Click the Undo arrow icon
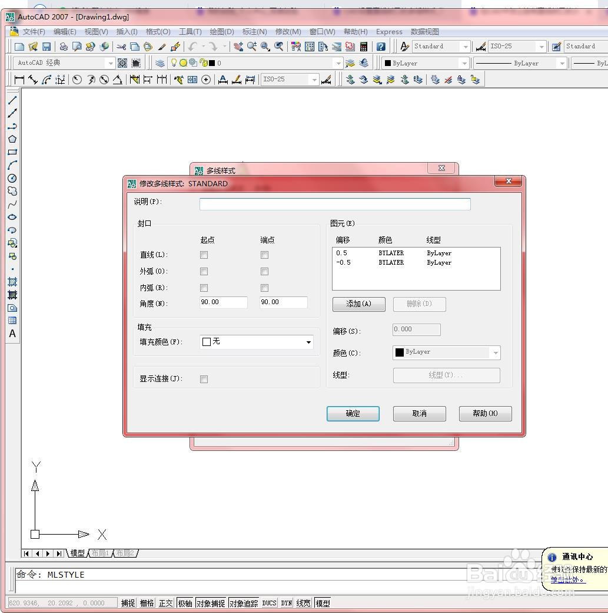Viewport: 608px width, 613px height. [x=192, y=47]
